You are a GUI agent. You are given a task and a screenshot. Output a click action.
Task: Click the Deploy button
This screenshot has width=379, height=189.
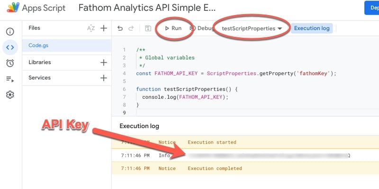pos(372,8)
